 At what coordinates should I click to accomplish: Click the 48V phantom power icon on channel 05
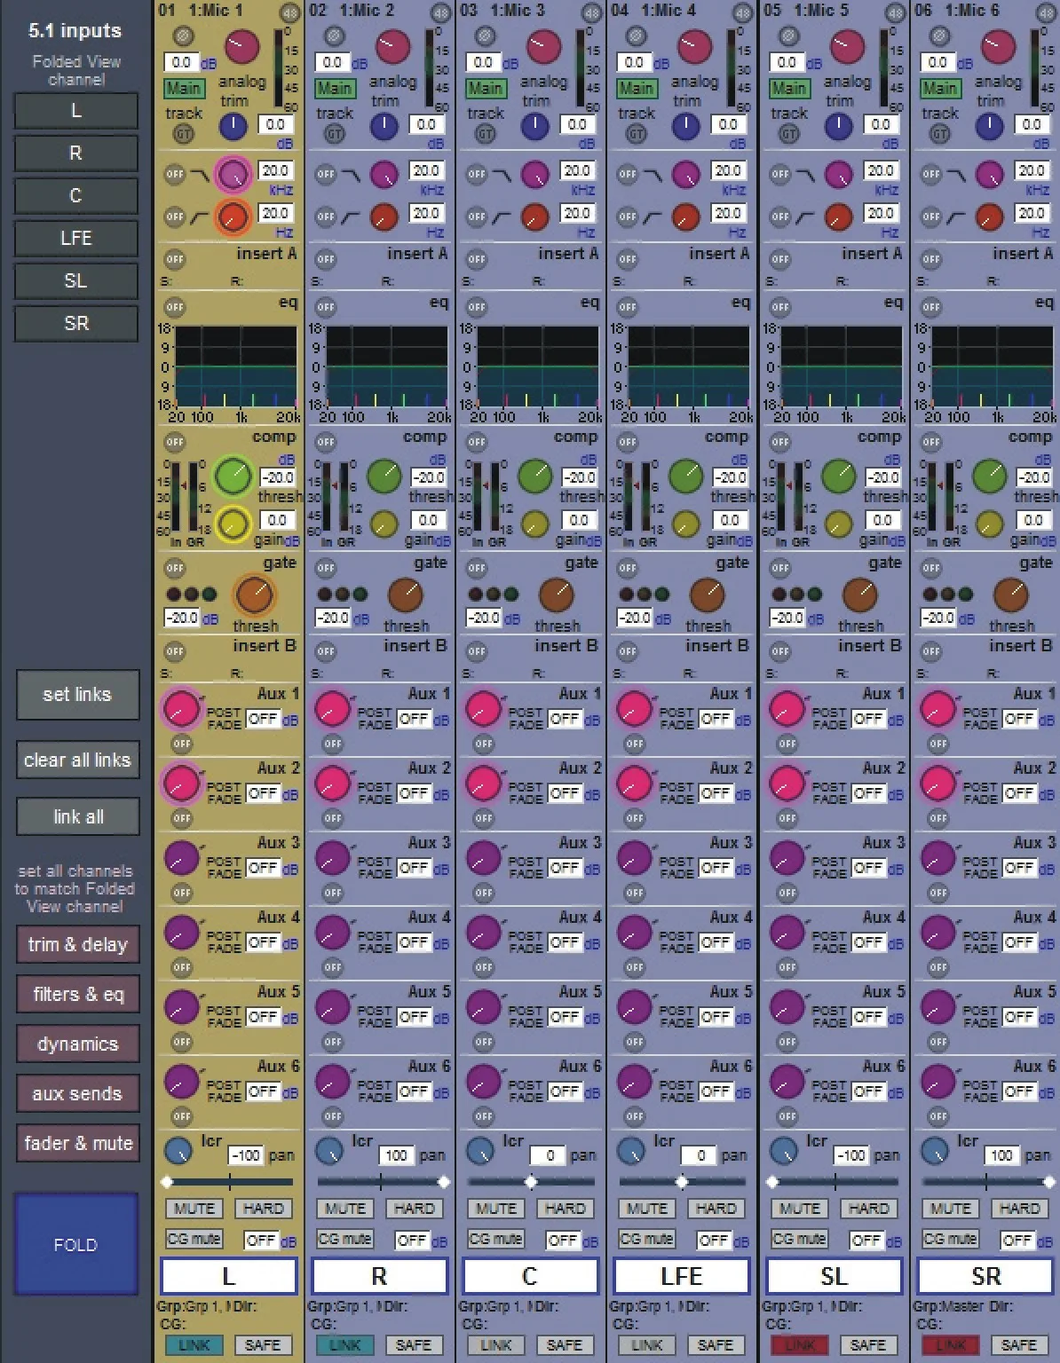pyautogui.click(x=896, y=13)
